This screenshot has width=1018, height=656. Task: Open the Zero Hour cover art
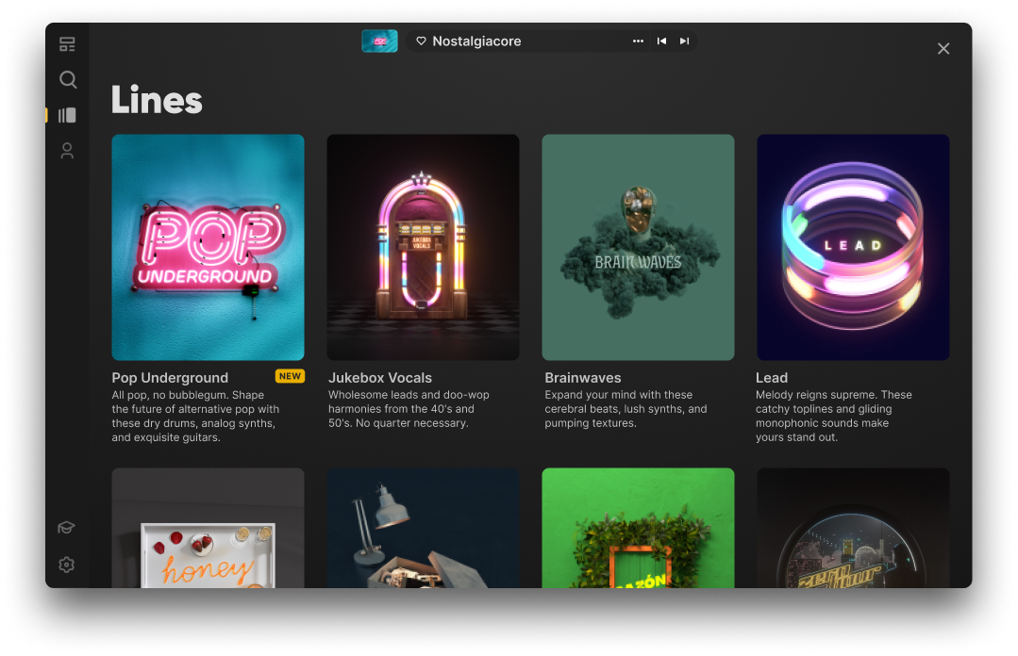click(853, 528)
